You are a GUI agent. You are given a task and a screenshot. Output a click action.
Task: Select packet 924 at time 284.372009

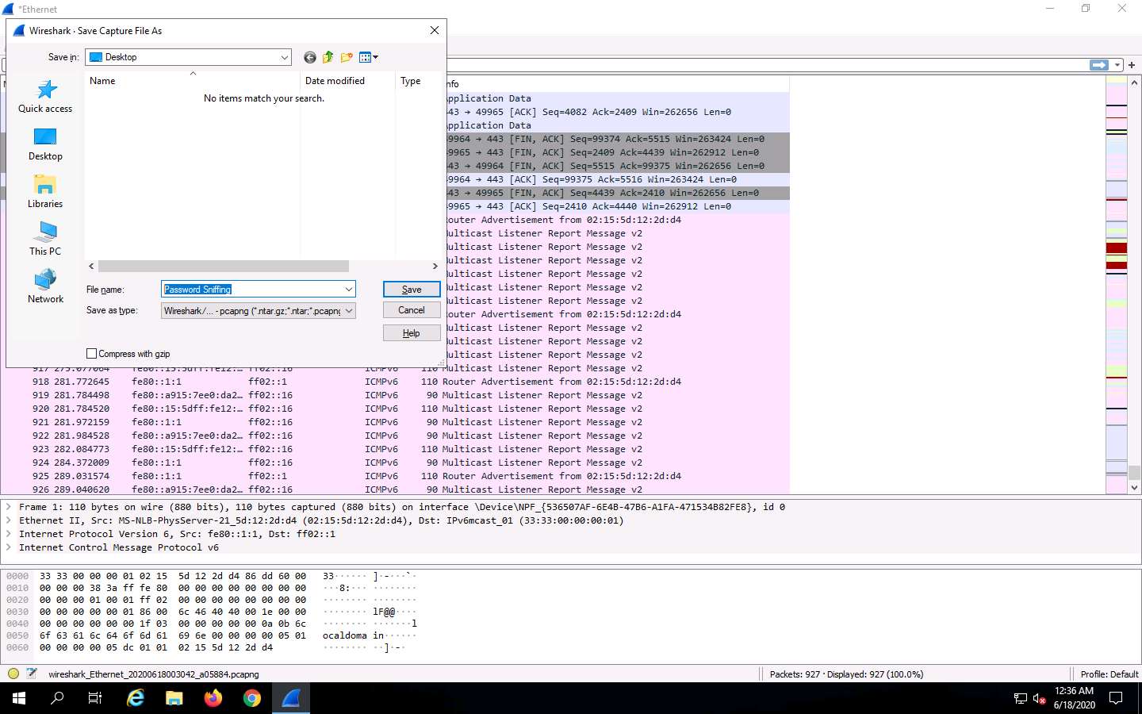tap(395, 463)
